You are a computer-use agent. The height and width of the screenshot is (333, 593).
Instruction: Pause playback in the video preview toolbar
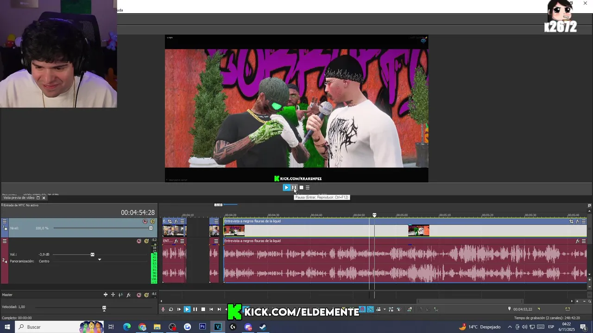(294, 187)
